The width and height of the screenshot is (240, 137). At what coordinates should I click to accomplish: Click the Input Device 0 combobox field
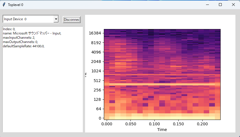point(28,19)
